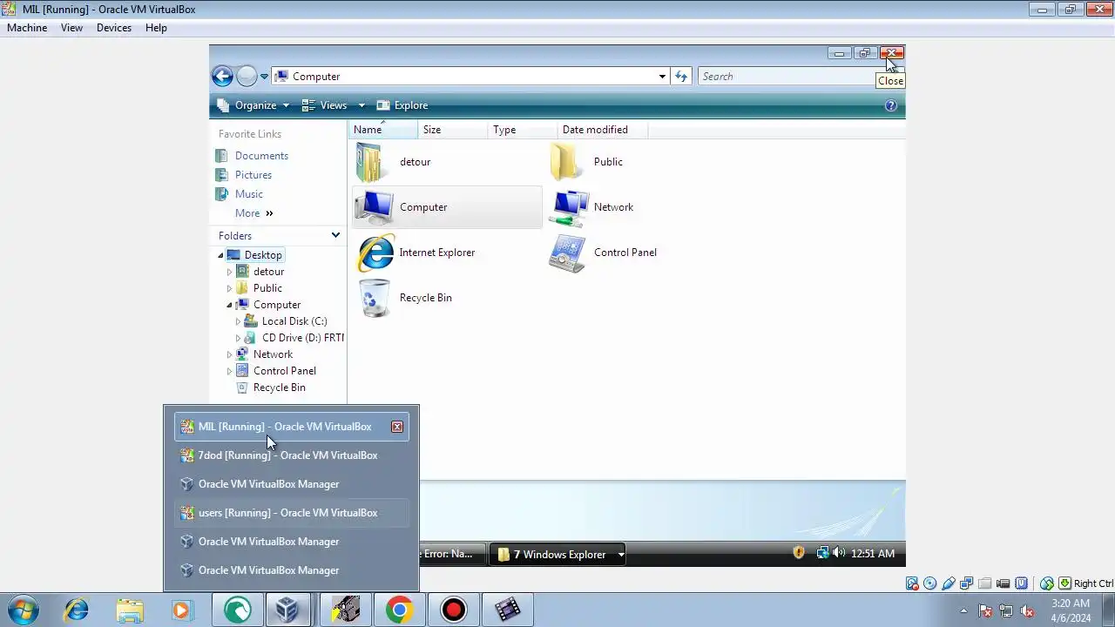Open the Machine menu
Image resolution: width=1115 pixels, height=627 pixels.
27,28
